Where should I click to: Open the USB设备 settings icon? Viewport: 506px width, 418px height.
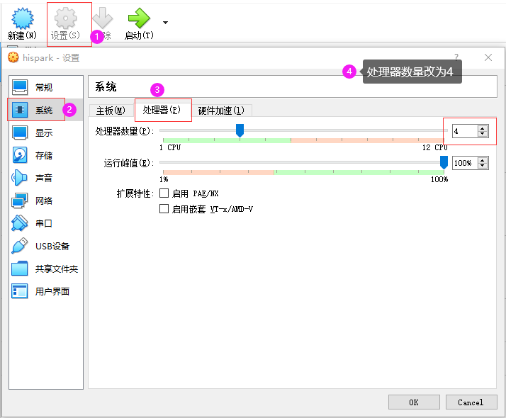click(20, 246)
